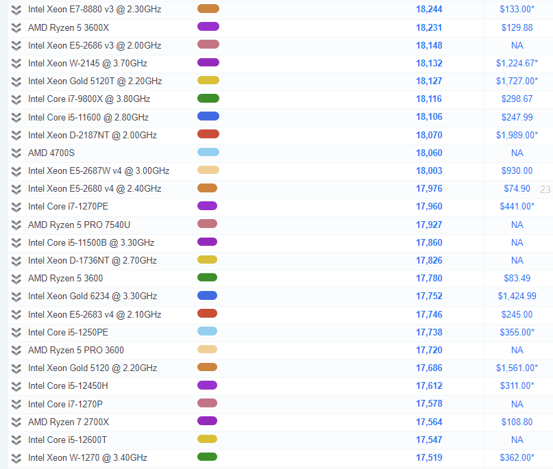Click red swatch for Xeon E5-2683 v4
This screenshot has height=469, width=553.
(x=207, y=314)
